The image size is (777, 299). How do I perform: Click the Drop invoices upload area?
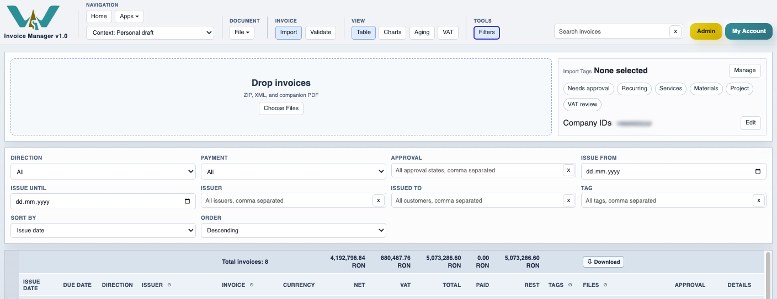click(x=281, y=97)
